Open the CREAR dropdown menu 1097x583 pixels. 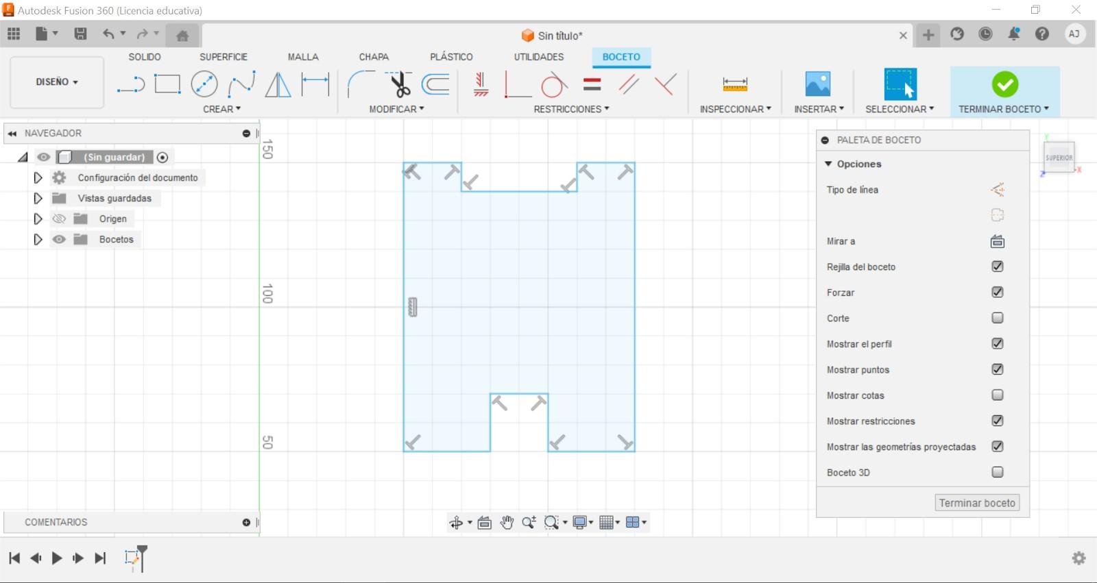click(x=221, y=109)
